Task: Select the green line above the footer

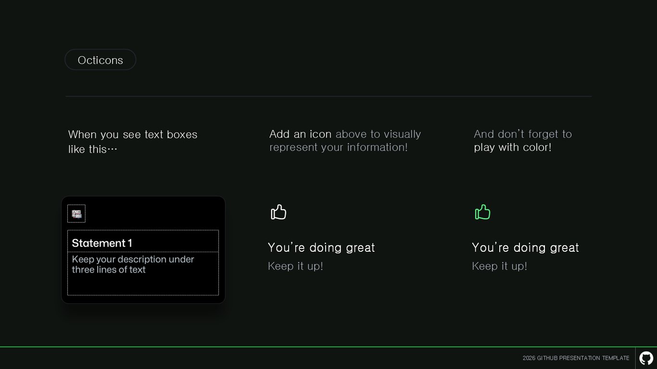Action: coord(328,347)
